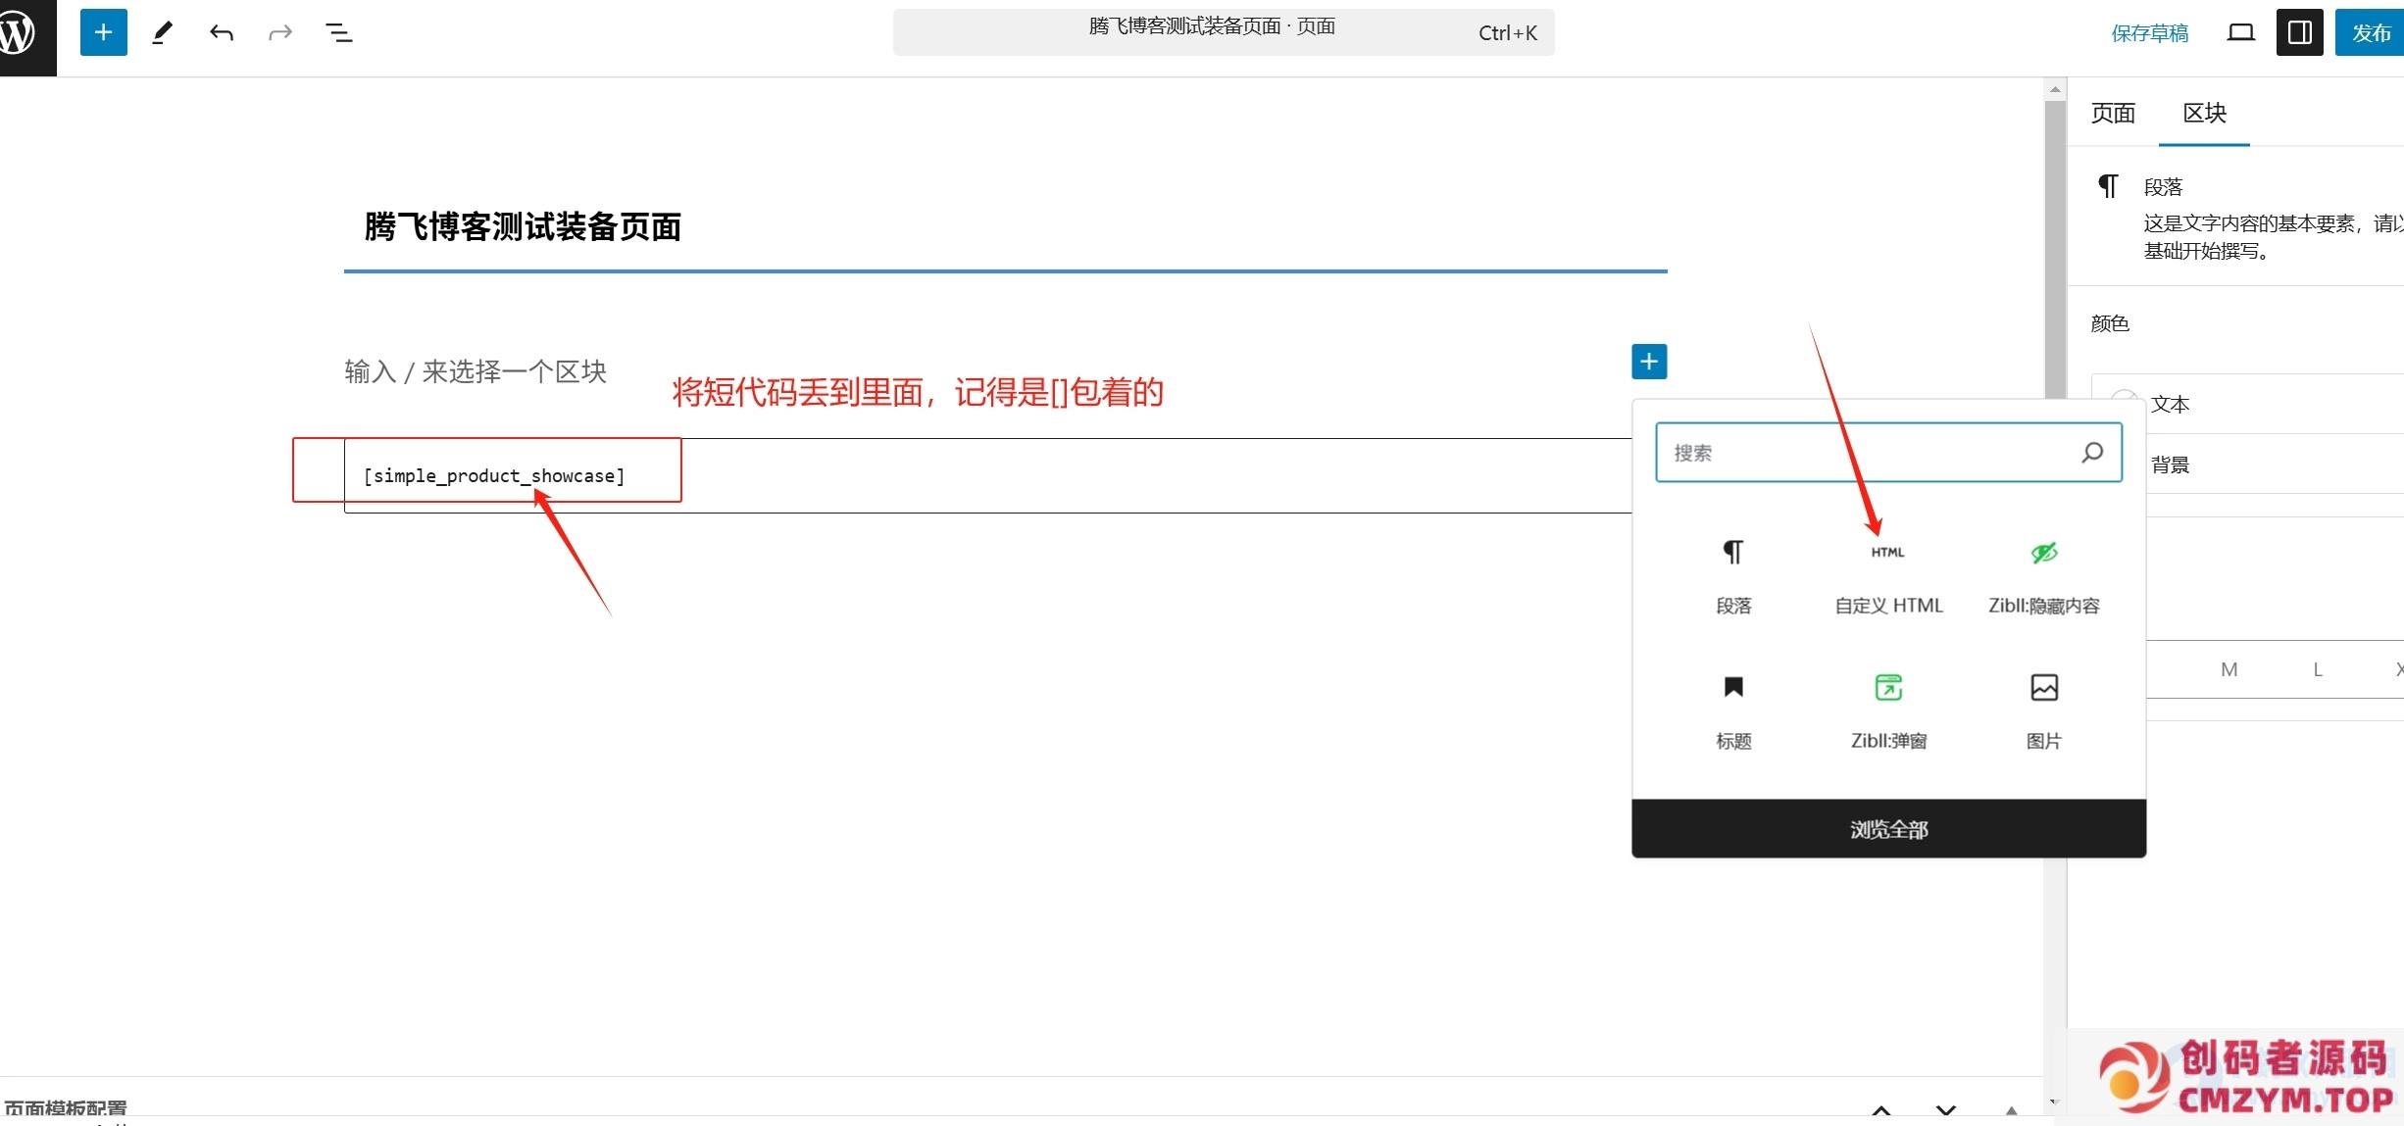Toggle the block inserter plus button
The image size is (2404, 1126).
pyautogui.click(x=103, y=32)
